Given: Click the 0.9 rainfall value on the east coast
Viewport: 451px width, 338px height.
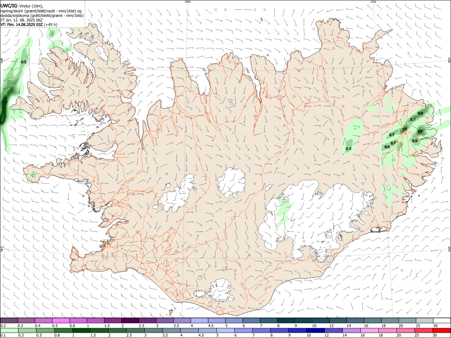Looking at the screenshot, I should point(420,113).
